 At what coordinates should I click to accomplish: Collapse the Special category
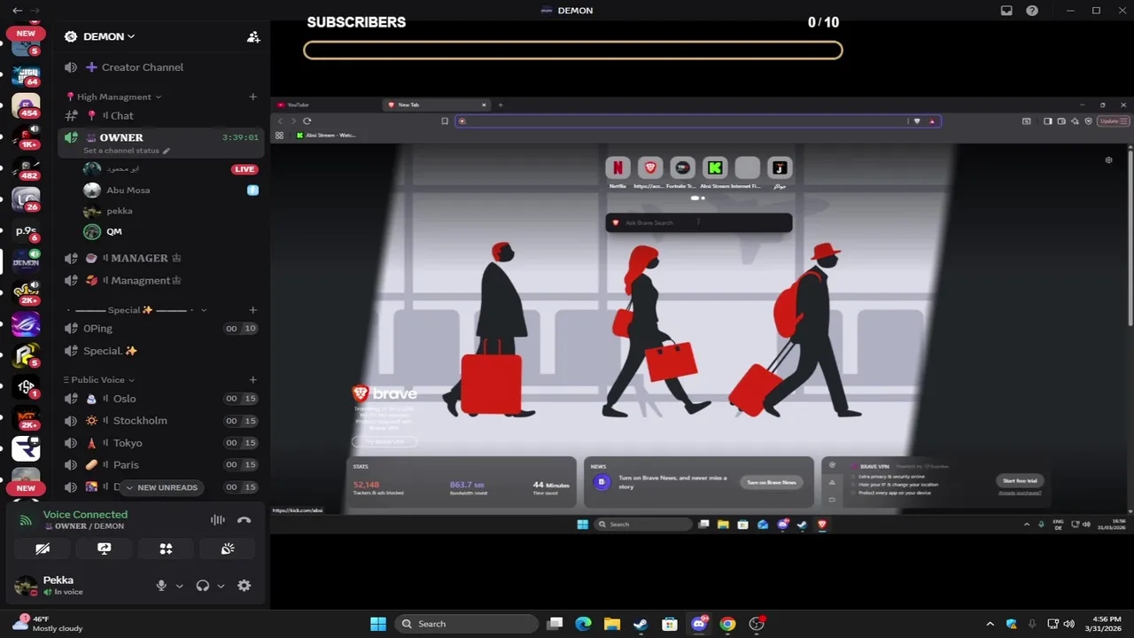tap(137, 310)
